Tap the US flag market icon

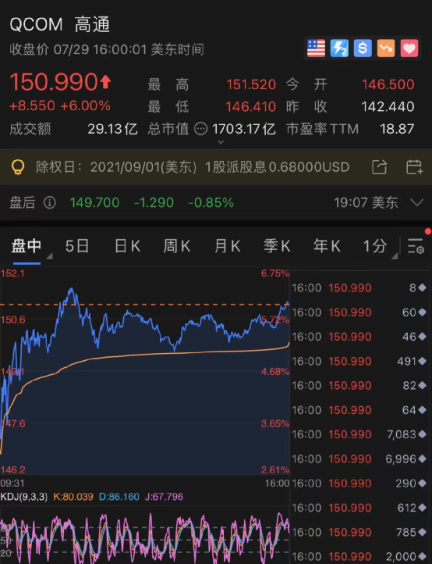(316, 48)
